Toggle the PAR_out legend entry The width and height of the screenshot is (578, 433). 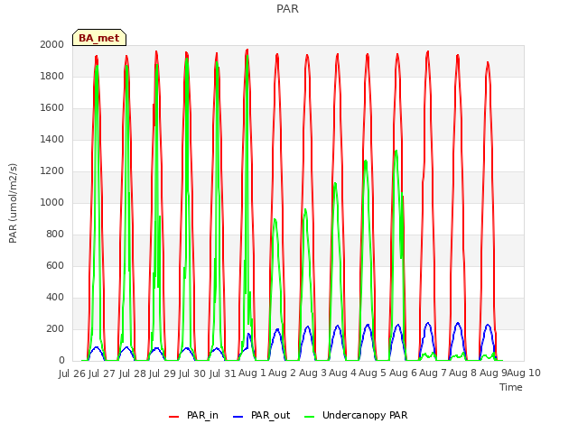(261, 415)
